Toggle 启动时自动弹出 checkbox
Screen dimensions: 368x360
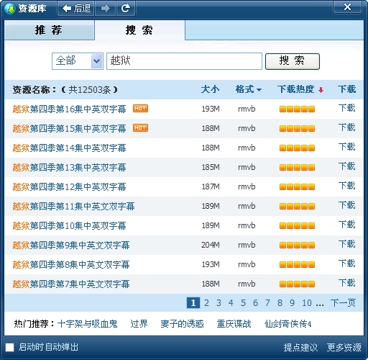(x=10, y=347)
